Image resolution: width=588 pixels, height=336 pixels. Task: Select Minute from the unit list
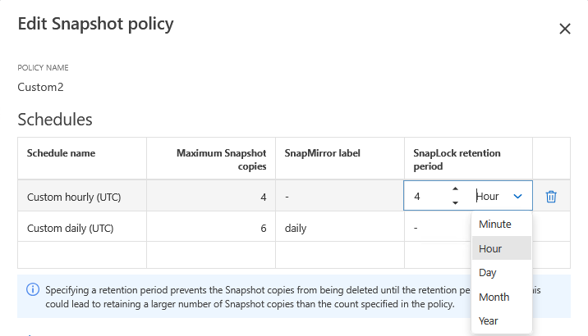click(x=495, y=224)
